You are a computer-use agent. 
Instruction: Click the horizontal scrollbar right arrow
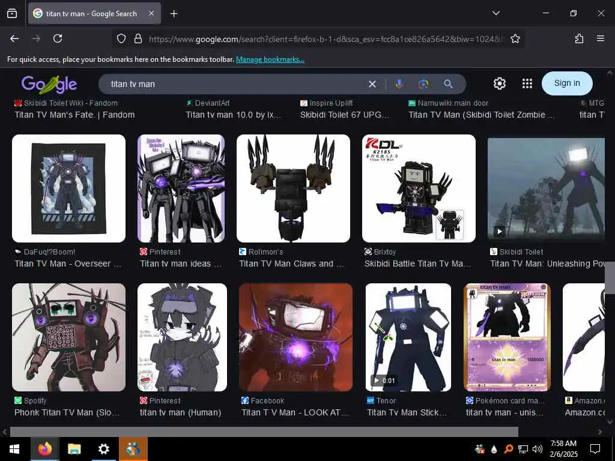click(600, 432)
